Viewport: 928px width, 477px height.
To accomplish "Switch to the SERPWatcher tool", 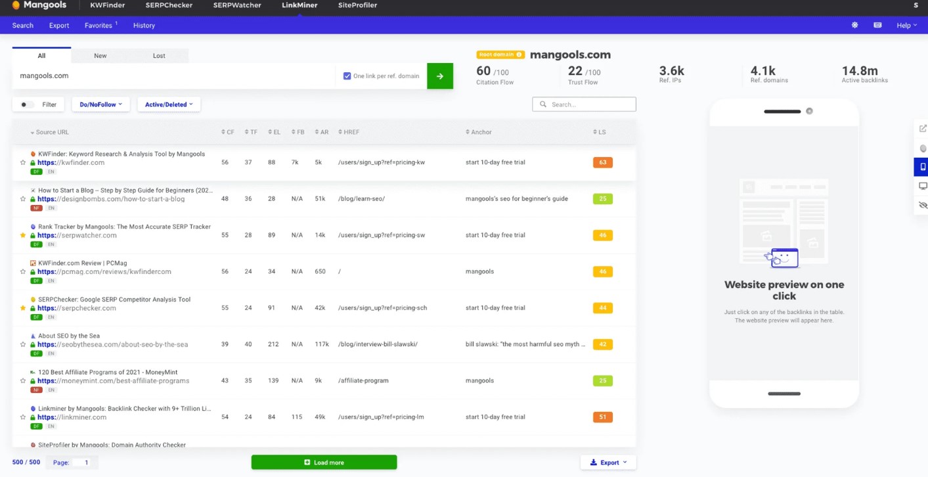I will click(237, 5).
